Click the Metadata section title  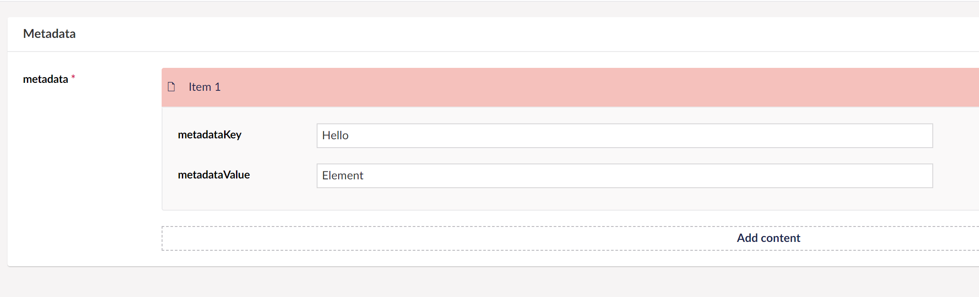click(50, 33)
